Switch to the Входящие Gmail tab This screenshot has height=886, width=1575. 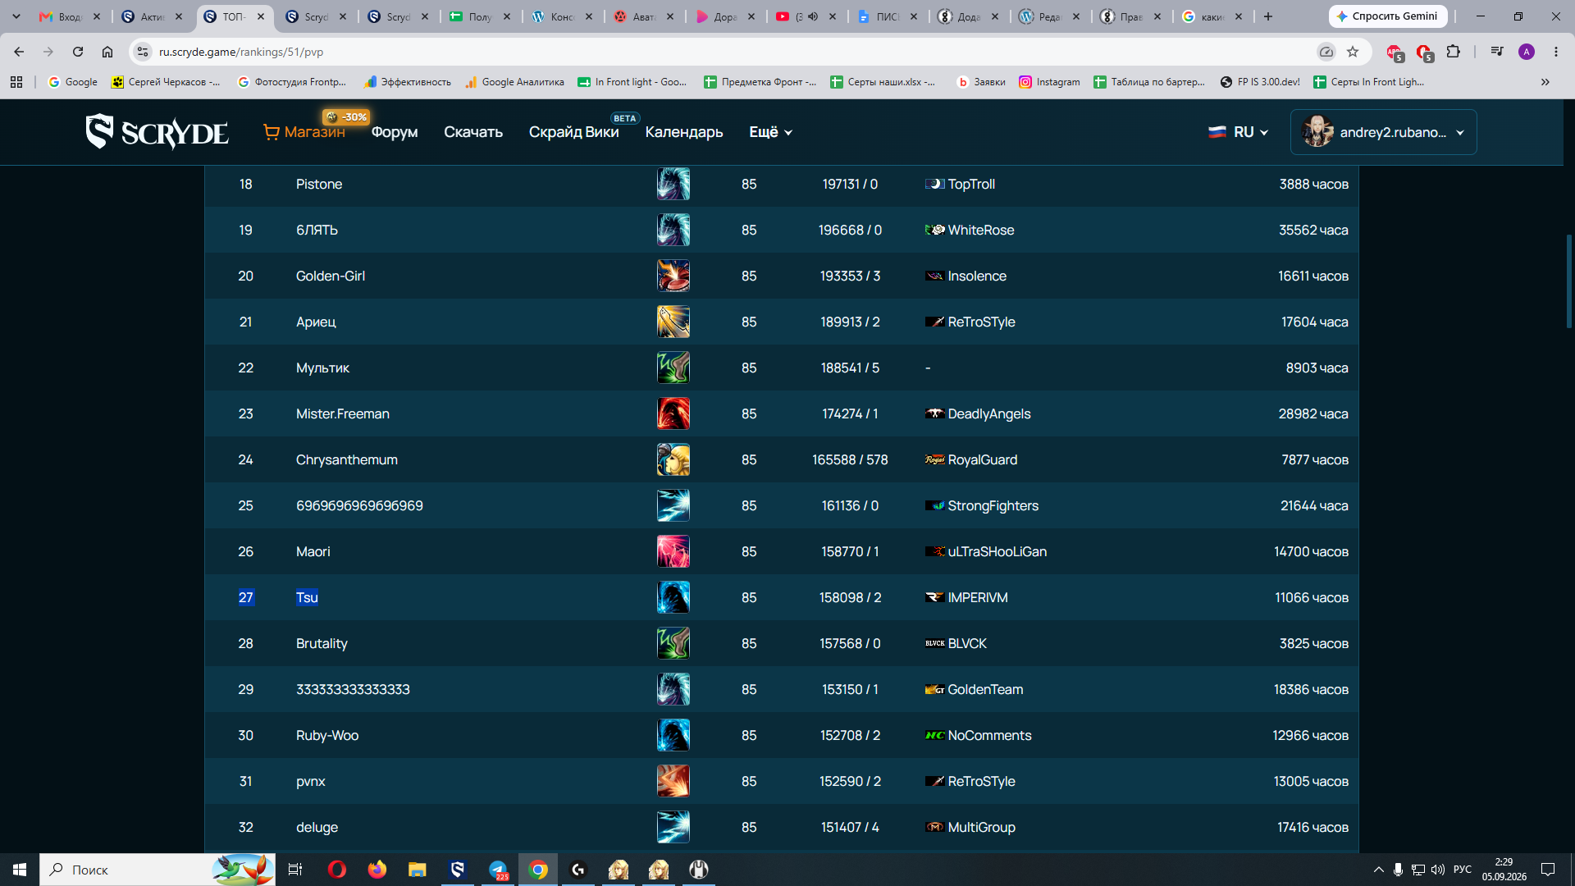click(x=69, y=16)
